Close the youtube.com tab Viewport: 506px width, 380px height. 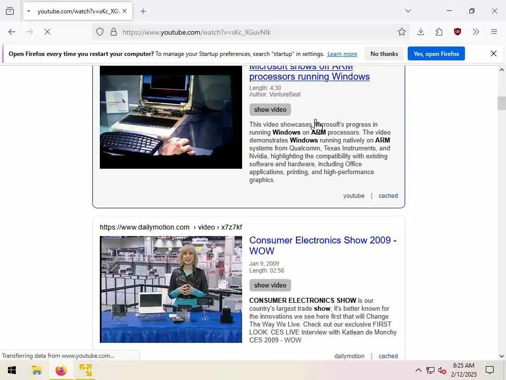[x=125, y=11]
